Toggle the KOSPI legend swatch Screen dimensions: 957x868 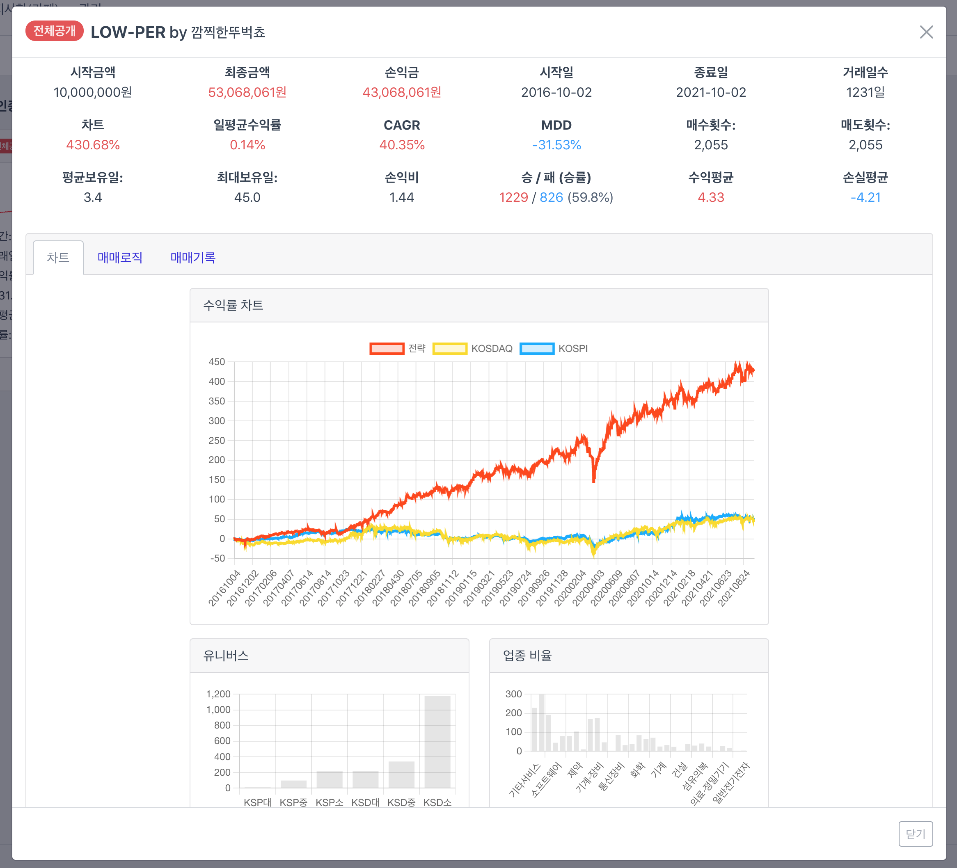[x=536, y=349]
